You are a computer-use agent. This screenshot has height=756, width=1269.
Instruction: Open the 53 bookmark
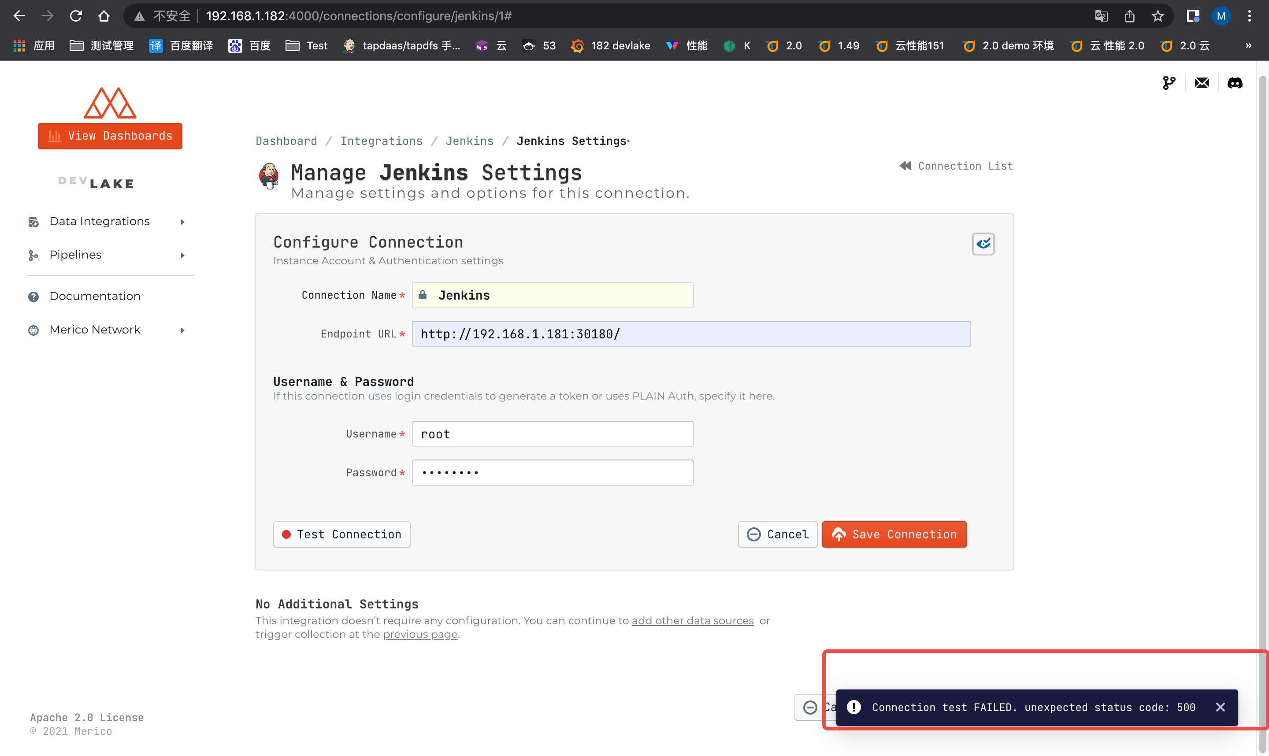[x=539, y=46]
